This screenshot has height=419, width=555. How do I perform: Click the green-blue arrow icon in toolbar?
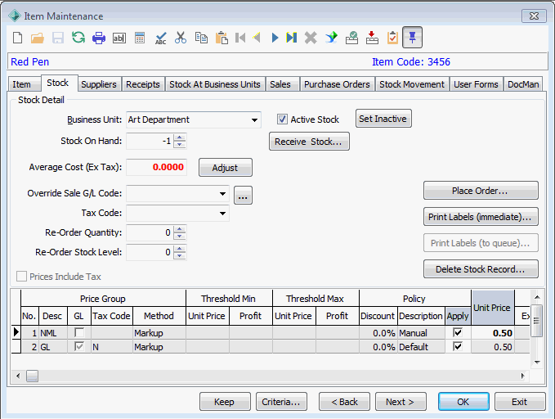[x=331, y=37]
